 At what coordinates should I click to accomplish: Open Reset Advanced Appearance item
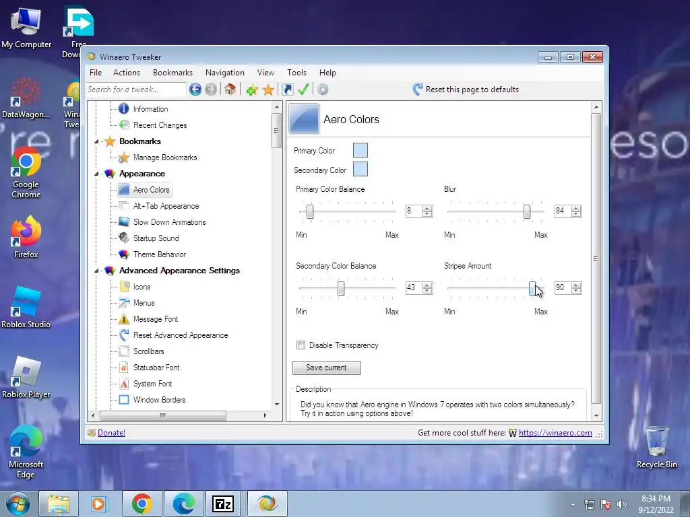(x=181, y=335)
